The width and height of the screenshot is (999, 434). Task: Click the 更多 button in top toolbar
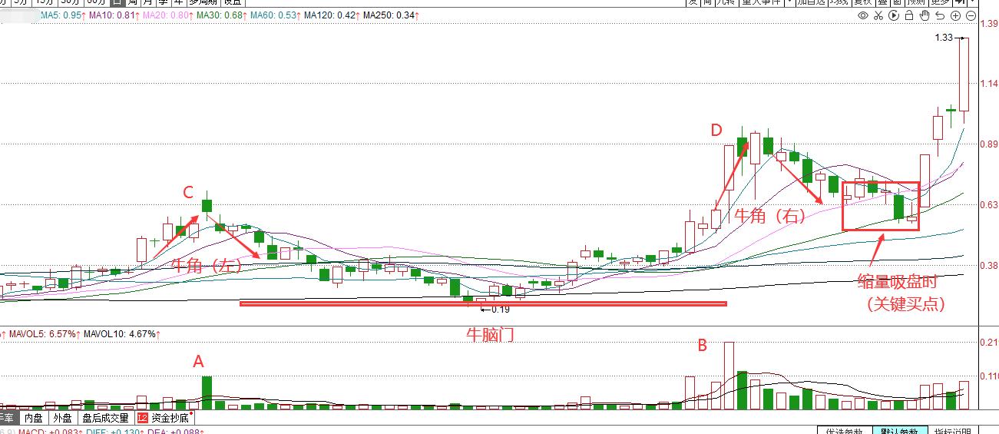point(940,2)
